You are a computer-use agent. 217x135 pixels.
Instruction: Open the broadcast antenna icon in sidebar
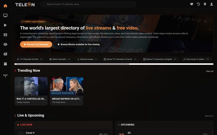pyautogui.click(x=5, y=76)
